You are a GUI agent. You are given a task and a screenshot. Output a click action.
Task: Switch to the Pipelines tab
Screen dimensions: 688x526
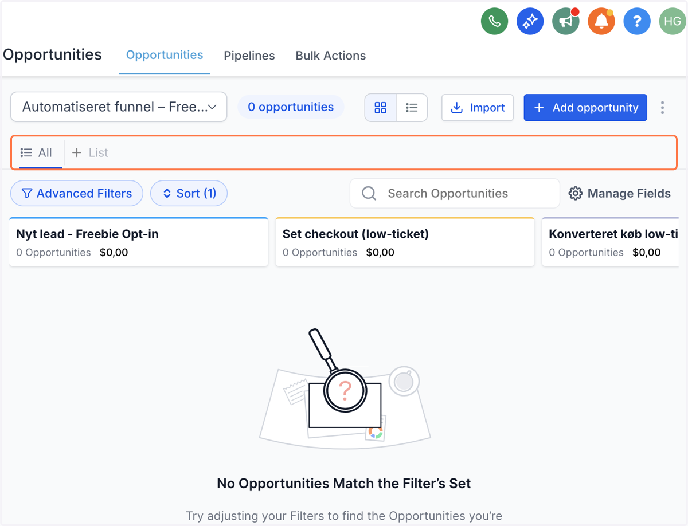click(x=249, y=56)
